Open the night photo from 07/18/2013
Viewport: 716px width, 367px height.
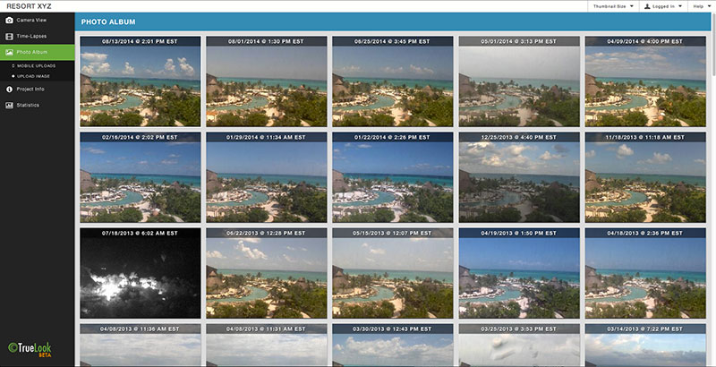point(141,273)
